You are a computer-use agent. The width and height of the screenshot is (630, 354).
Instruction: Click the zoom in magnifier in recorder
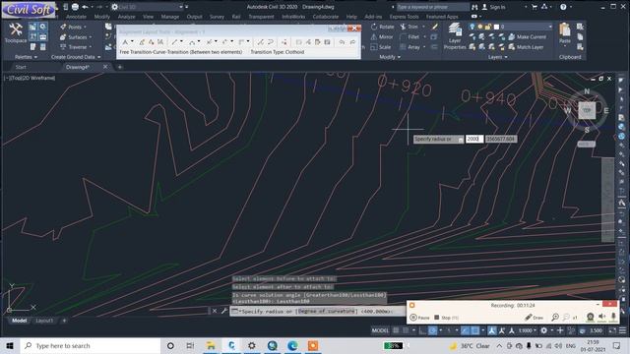coord(555,318)
